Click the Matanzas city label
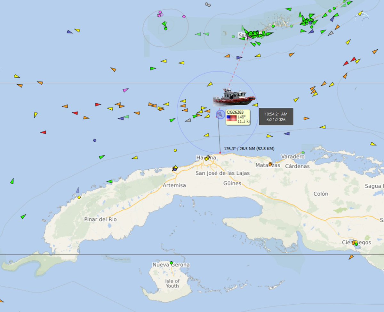Viewport: 384px width, 312px height. pos(268,165)
